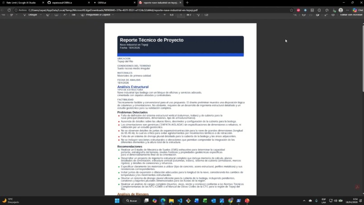Search within the PDF document
The width and height of the screenshot is (364, 205).
[x=295, y=14]
